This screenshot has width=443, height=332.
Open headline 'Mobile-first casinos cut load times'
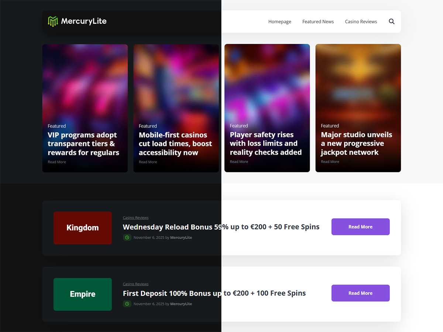tap(175, 144)
